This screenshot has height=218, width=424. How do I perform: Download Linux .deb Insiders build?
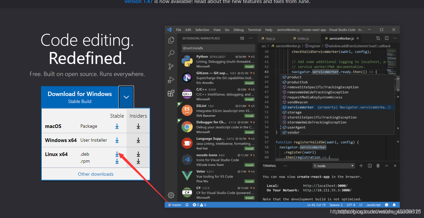tap(138, 154)
